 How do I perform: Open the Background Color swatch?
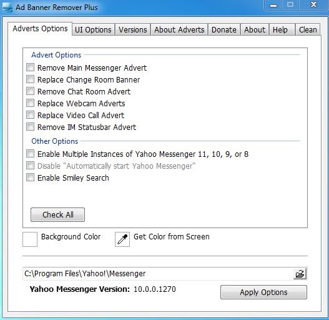coord(30,239)
